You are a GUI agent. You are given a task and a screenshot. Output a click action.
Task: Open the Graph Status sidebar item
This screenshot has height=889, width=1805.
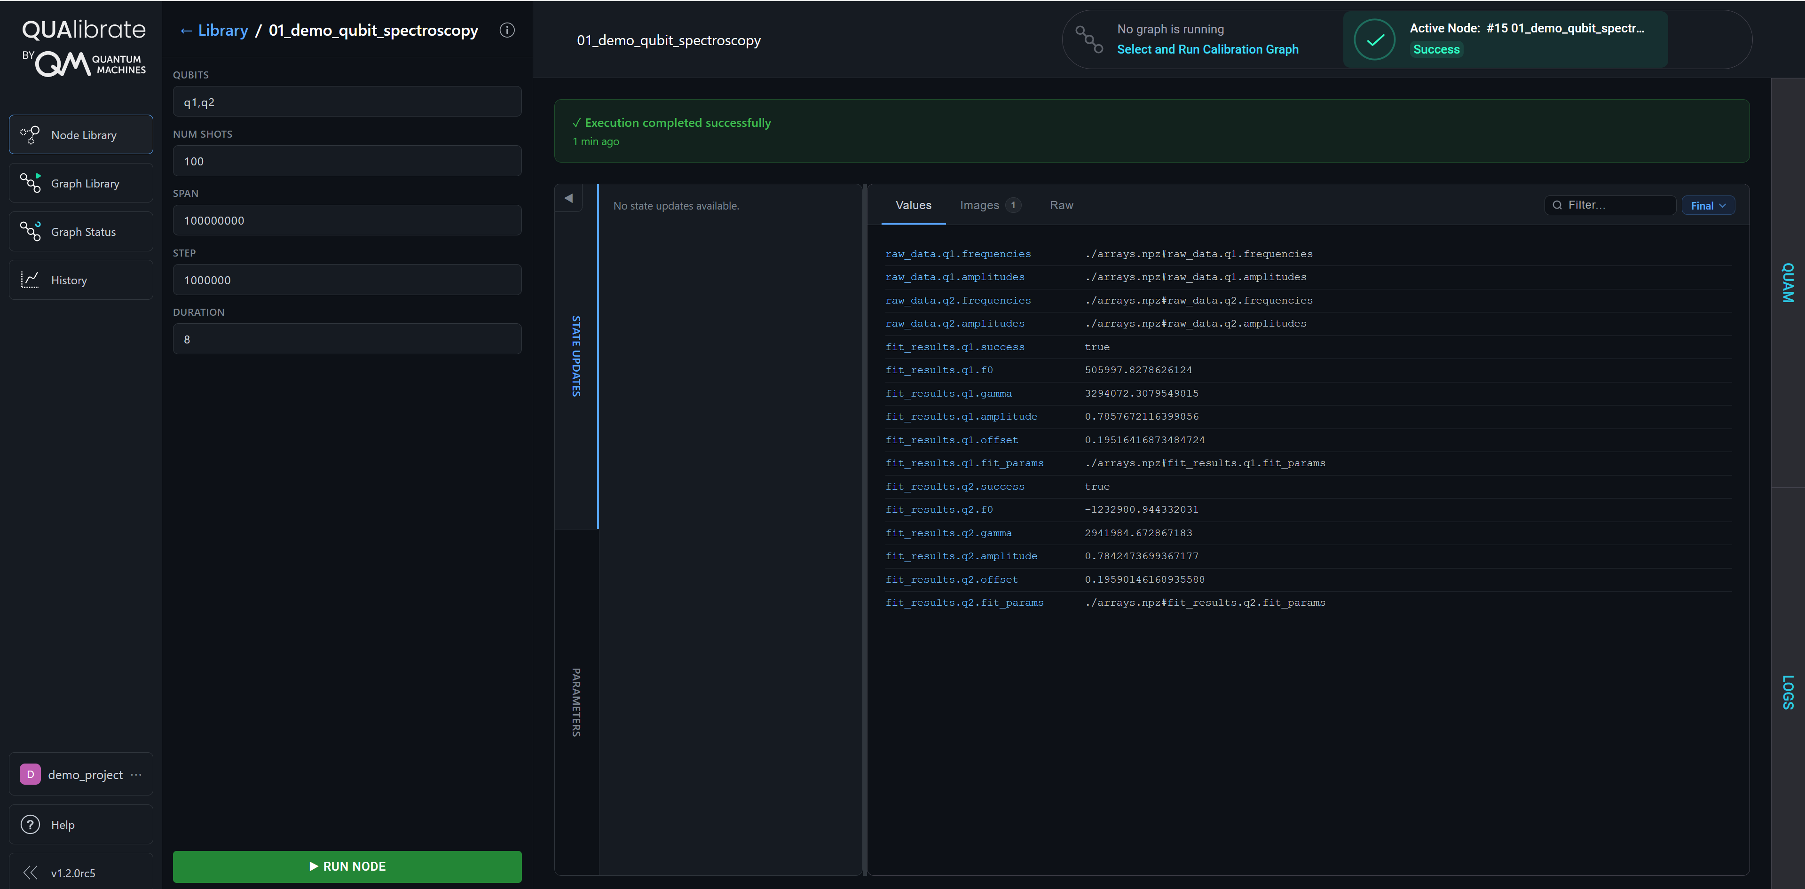(81, 231)
